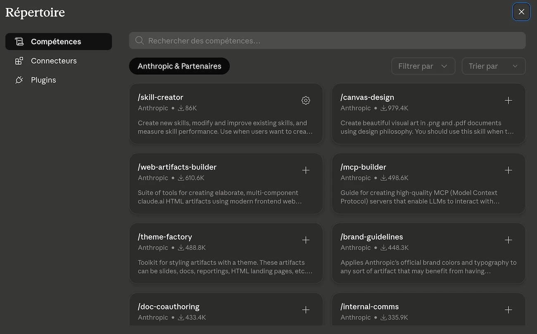Click Anthropic author under /skill-creator

tap(153, 108)
